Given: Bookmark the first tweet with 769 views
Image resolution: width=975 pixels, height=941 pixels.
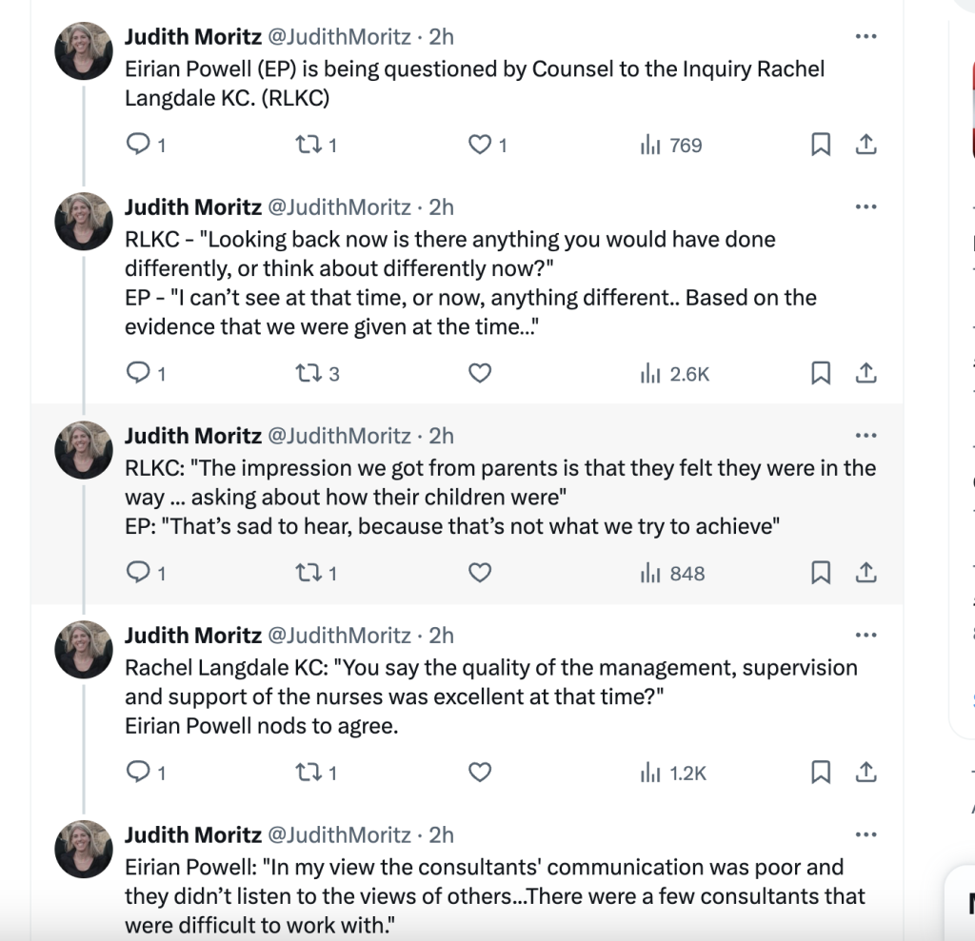Looking at the screenshot, I should coord(819,145).
